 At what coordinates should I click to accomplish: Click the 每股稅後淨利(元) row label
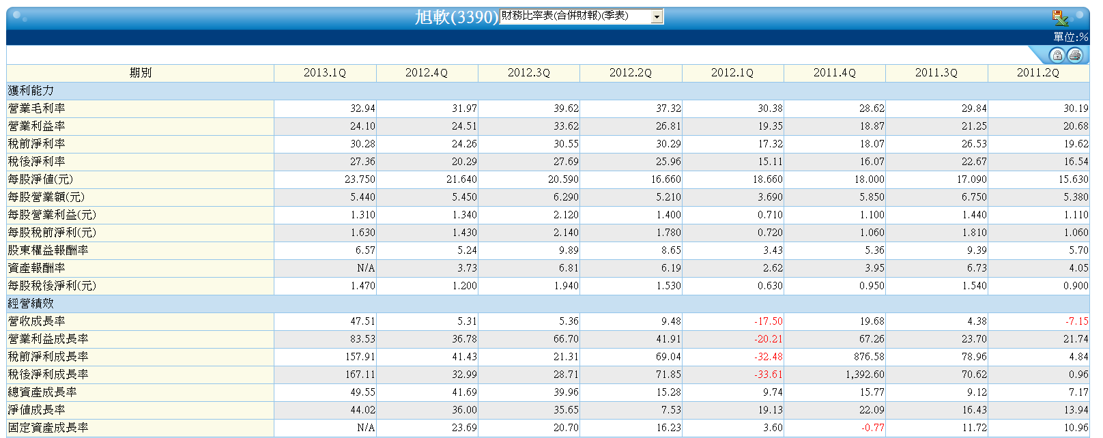click(x=52, y=286)
